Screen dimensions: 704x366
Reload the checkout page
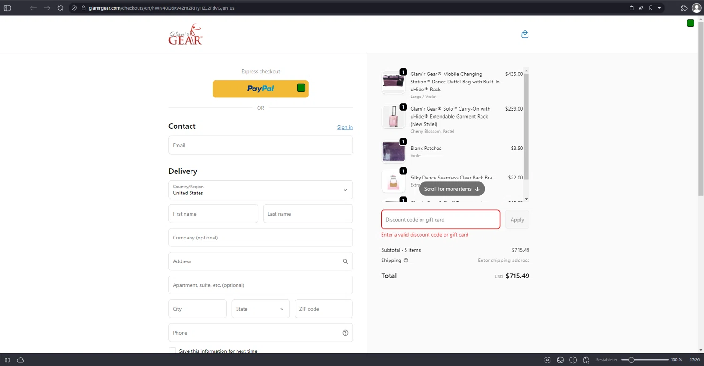61,8
